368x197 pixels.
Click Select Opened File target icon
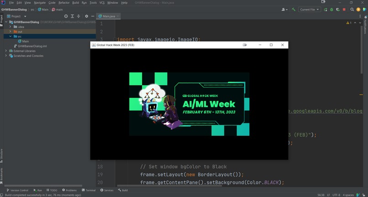66,16
